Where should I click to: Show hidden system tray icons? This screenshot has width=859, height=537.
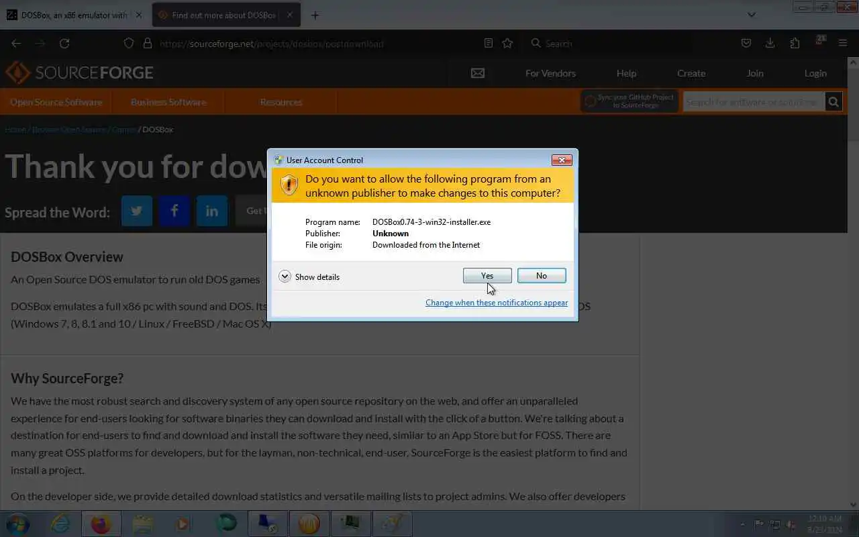click(x=742, y=524)
